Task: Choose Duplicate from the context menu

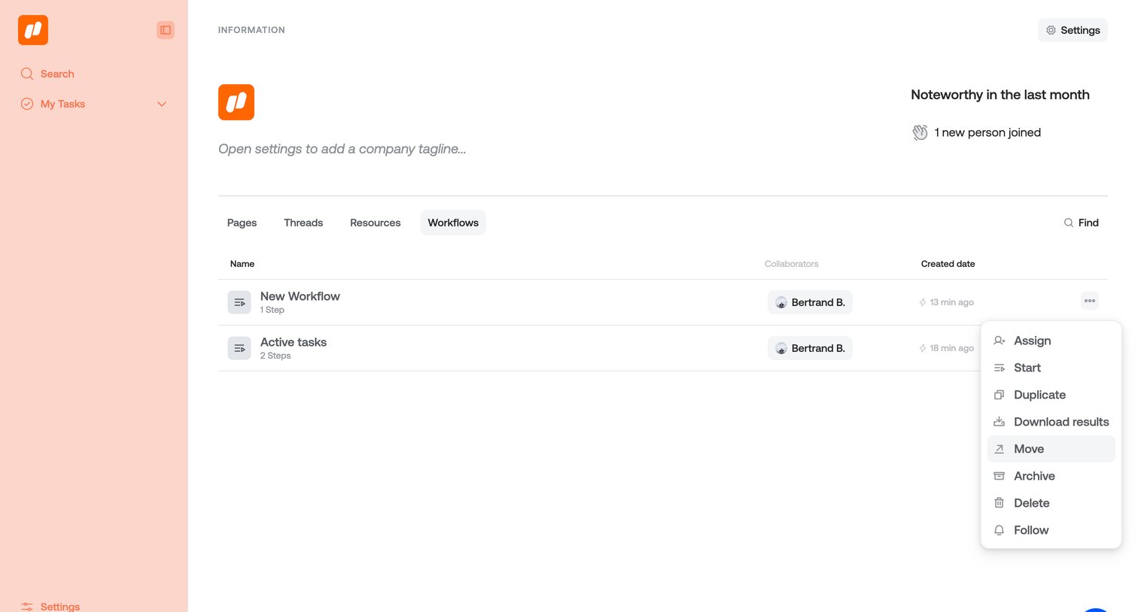Action: (x=1051, y=395)
